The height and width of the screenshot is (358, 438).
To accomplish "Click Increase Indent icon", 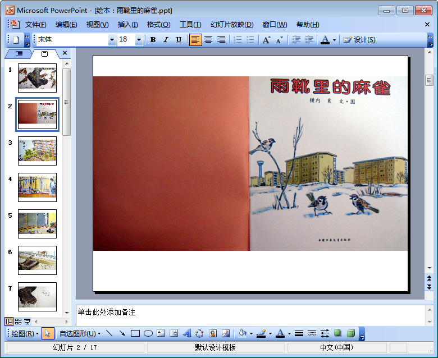I will point(309,40).
